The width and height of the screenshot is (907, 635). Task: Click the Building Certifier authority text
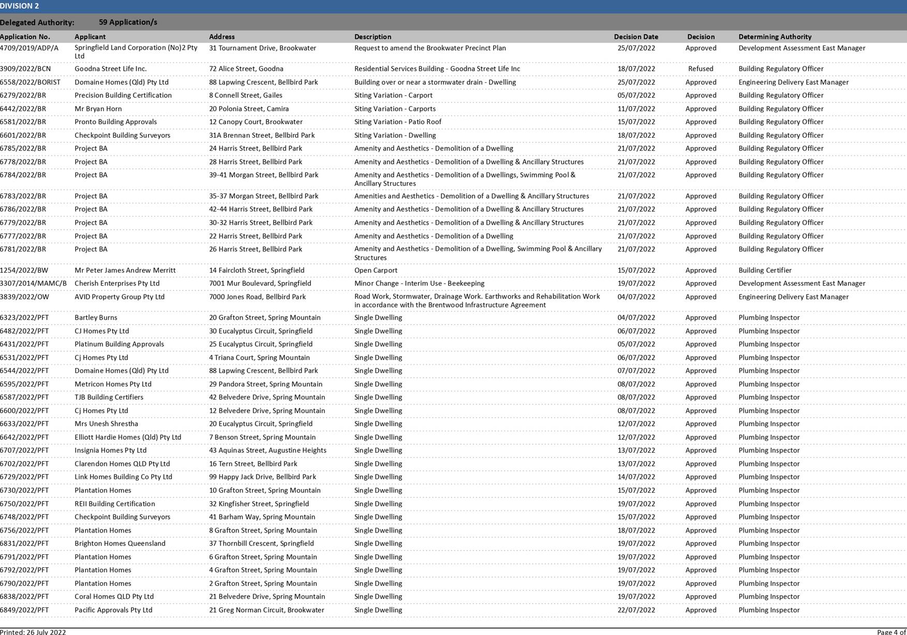coord(765,270)
